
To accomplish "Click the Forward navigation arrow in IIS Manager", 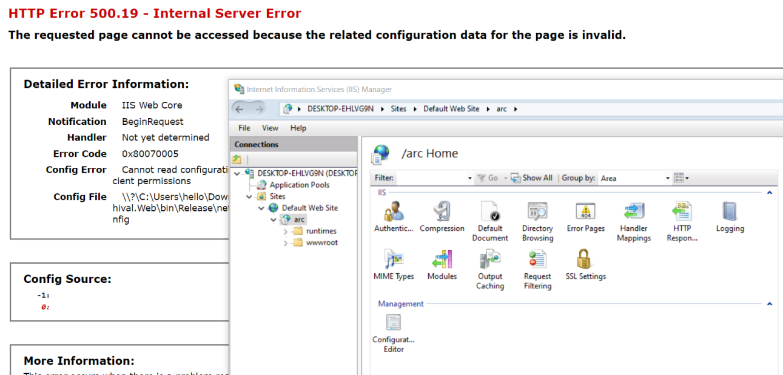I will point(260,109).
